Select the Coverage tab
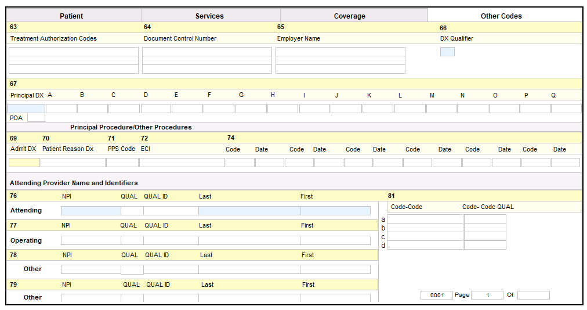This screenshot has width=587, height=310. tap(350, 16)
